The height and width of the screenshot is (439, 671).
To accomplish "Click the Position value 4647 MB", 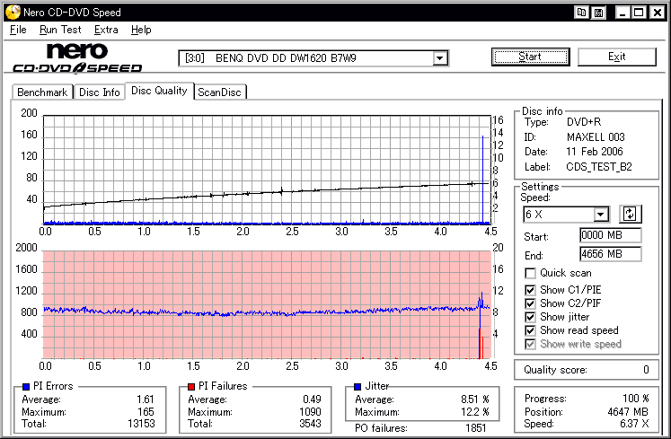I will coord(628,412).
